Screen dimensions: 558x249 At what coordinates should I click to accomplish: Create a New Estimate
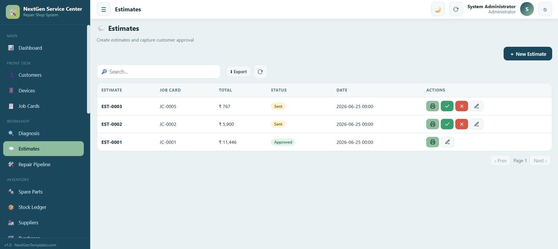pos(528,54)
